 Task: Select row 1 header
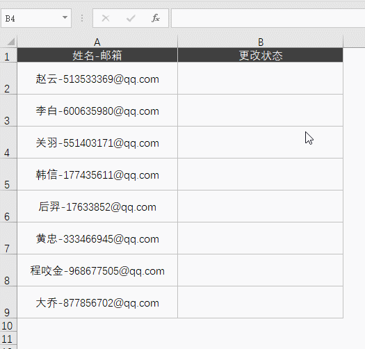tap(8, 55)
